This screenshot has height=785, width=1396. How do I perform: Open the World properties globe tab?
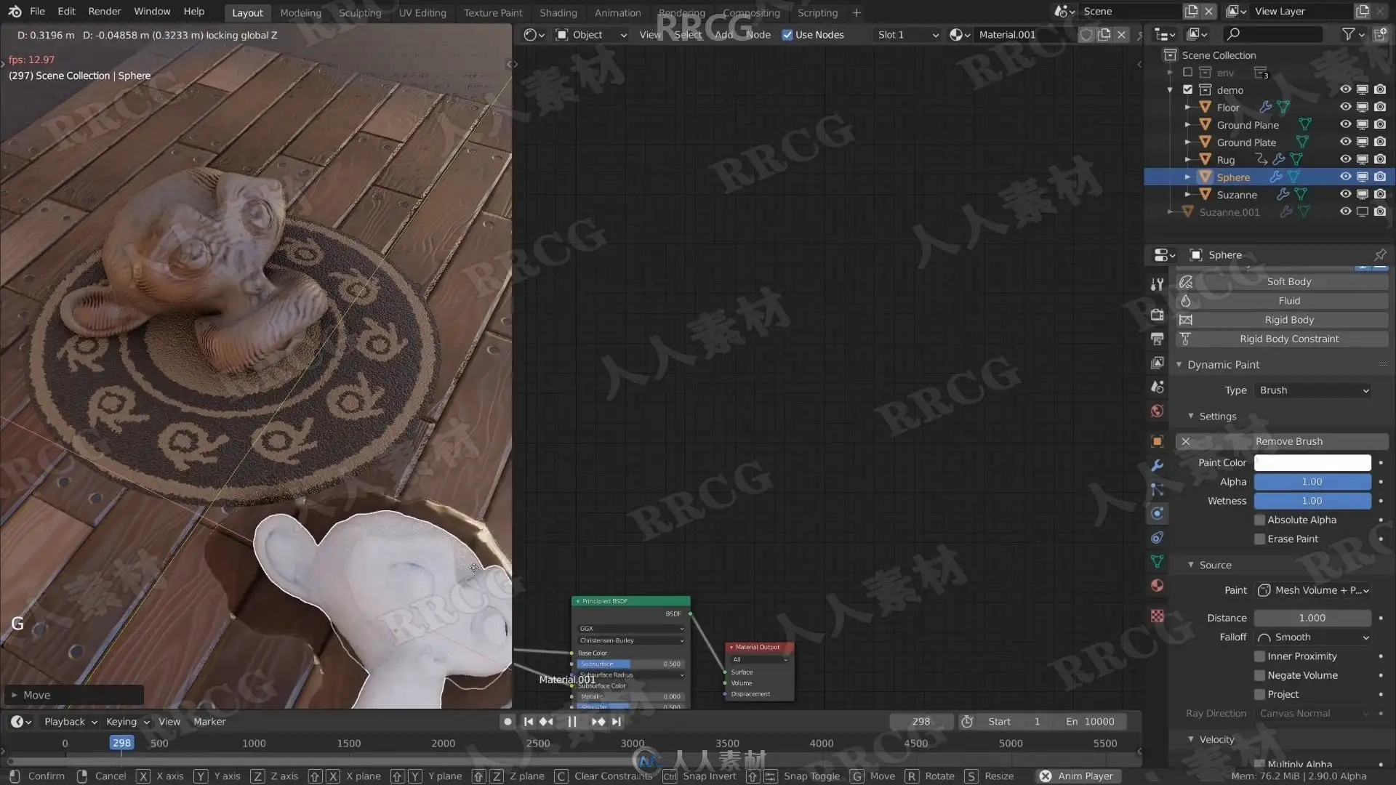point(1157,411)
